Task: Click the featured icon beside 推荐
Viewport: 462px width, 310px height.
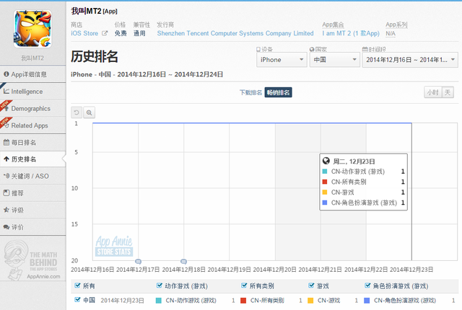Action: coord(6,193)
